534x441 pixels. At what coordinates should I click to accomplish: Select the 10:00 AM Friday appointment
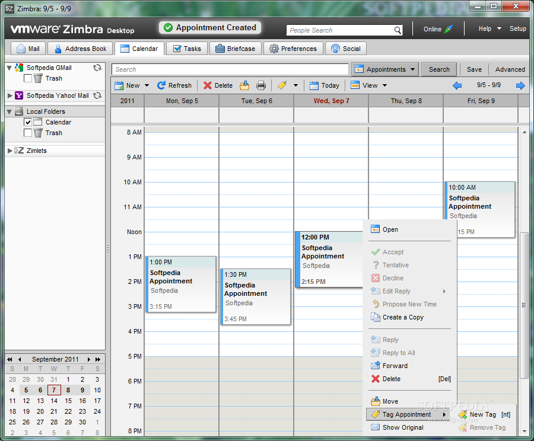pyautogui.click(x=479, y=210)
